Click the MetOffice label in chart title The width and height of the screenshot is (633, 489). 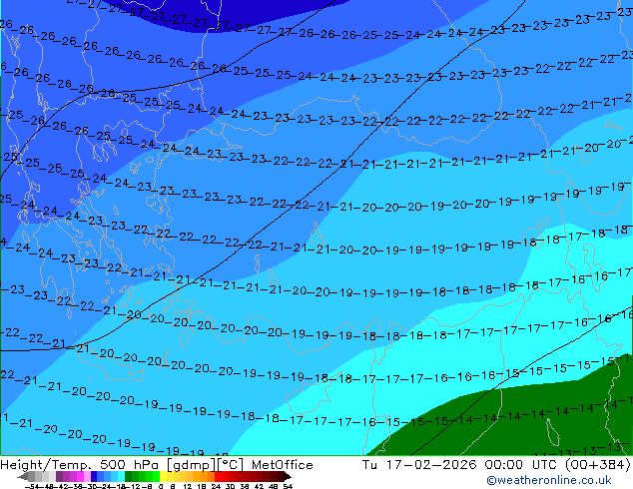283,465
